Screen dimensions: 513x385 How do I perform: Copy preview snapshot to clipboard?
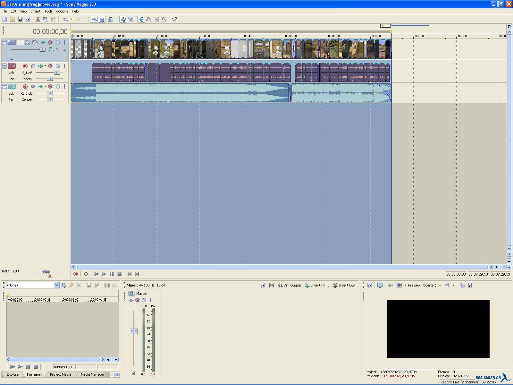(x=462, y=285)
